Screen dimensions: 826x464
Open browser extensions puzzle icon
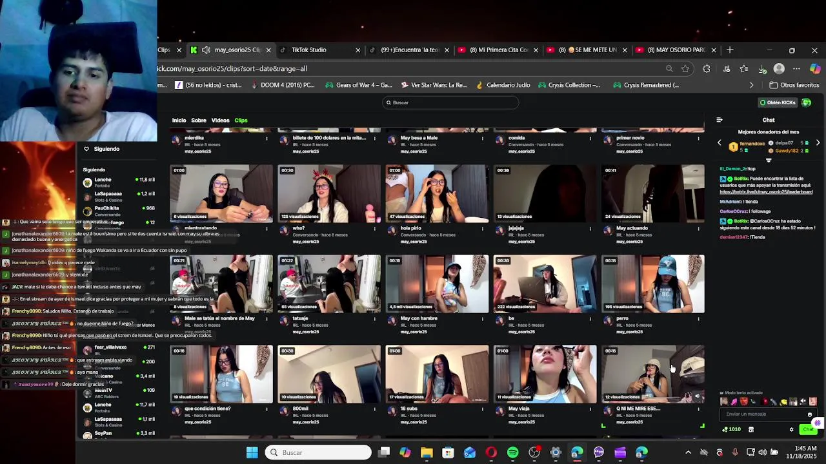click(707, 69)
